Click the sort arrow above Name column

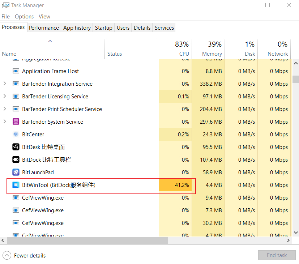click(50, 41)
